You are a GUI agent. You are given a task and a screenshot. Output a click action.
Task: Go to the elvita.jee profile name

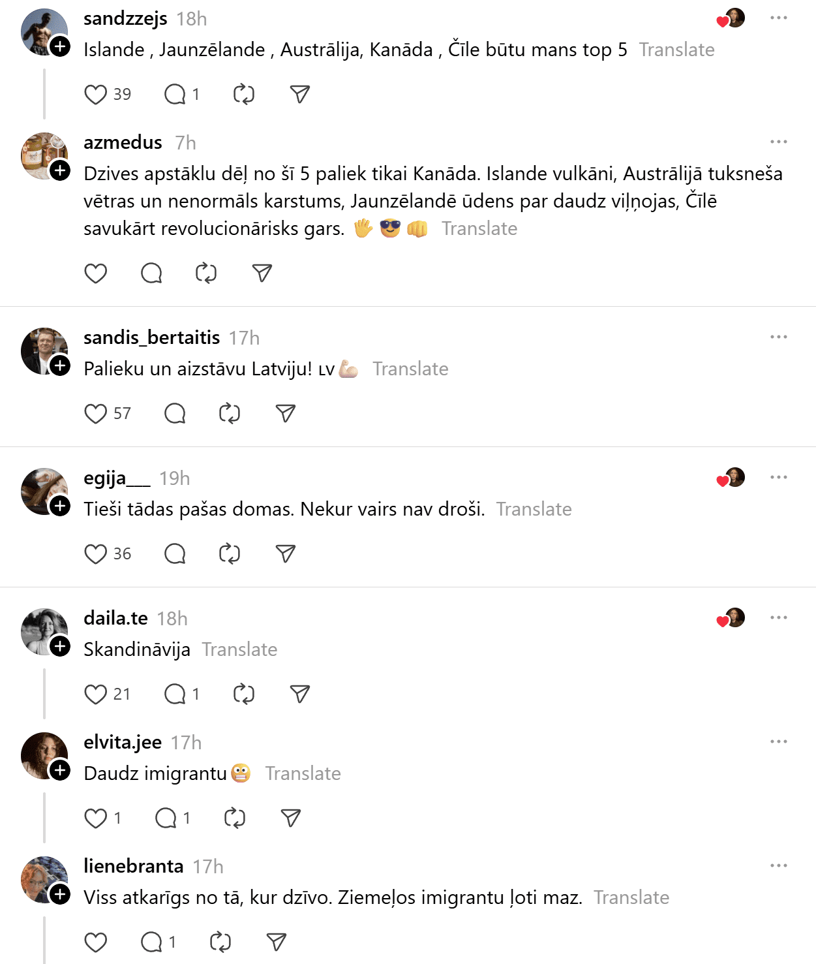click(x=123, y=743)
